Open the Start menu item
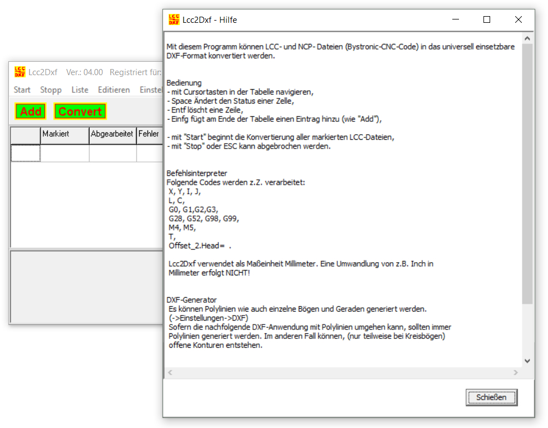The width and height of the screenshot is (548, 428). 22,90
